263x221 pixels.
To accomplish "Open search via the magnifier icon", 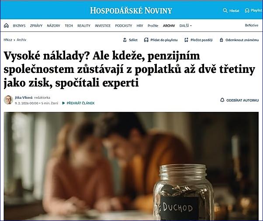I will tap(225, 10).
